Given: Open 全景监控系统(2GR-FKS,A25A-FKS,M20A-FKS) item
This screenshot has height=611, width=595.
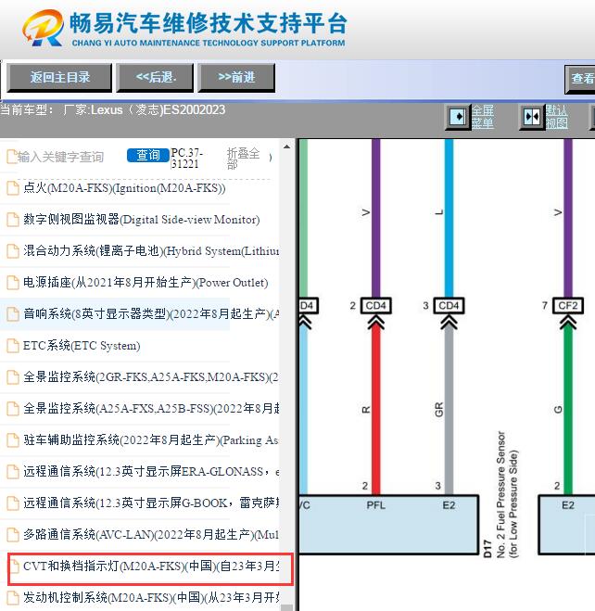Looking at the screenshot, I should [x=151, y=376].
